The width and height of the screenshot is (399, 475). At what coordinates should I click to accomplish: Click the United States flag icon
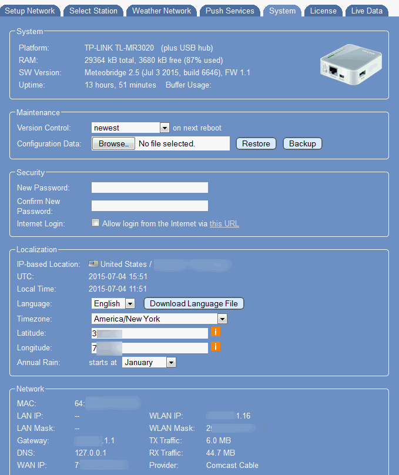click(x=93, y=264)
